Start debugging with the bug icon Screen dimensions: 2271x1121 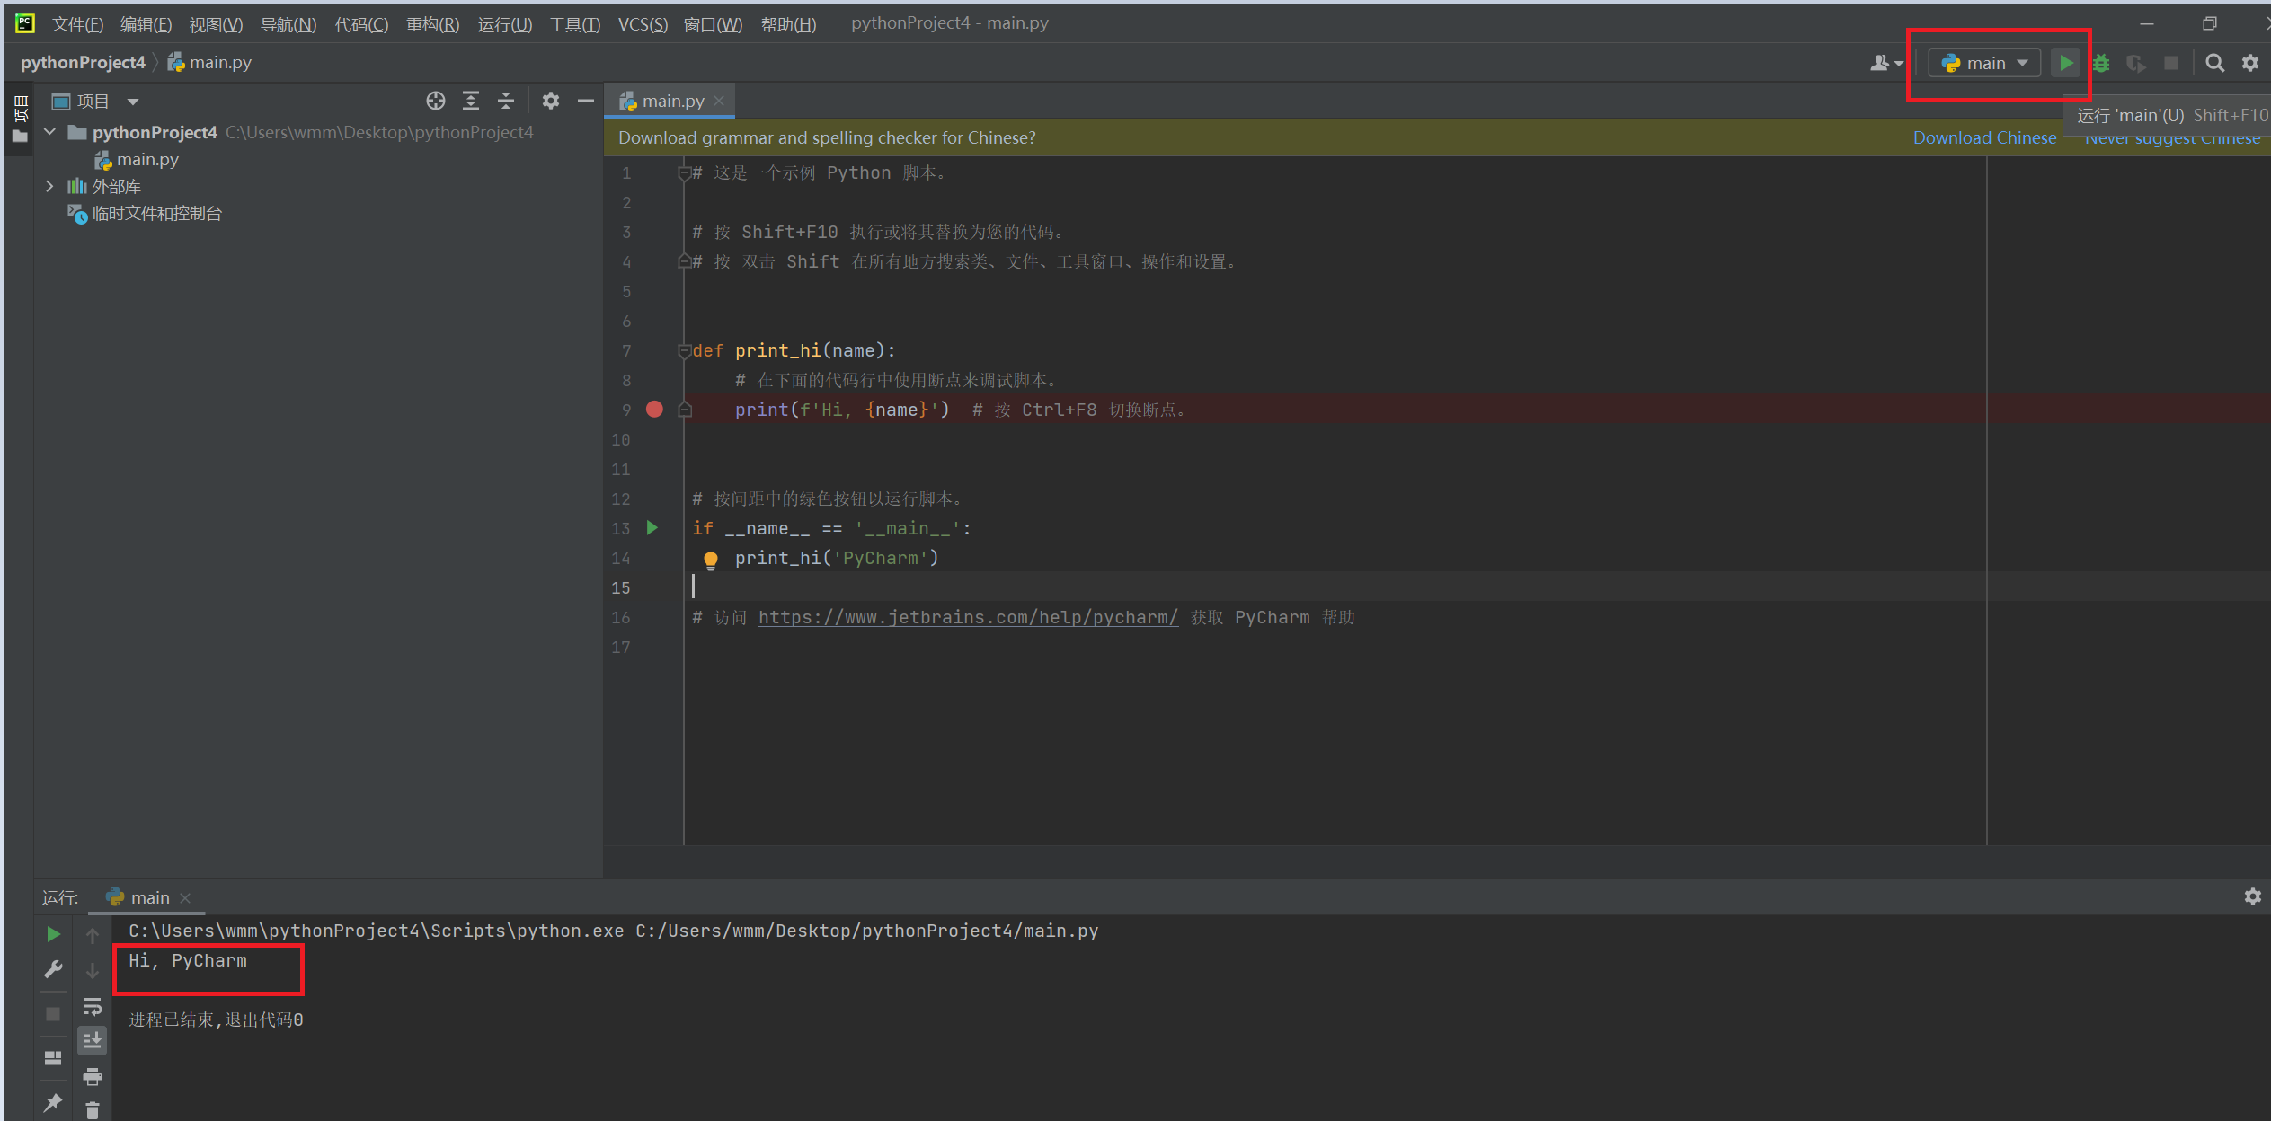[x=2101, y=63]
